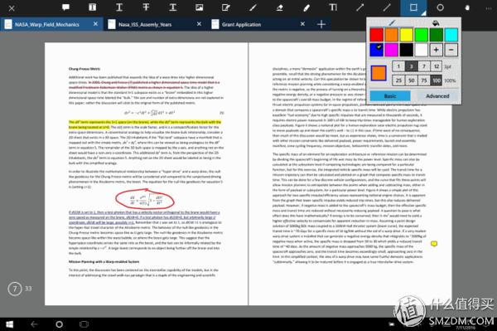Select the strikethrough text tool
Image resolution: width=497 pixels, height=331 pixels.
146,7
